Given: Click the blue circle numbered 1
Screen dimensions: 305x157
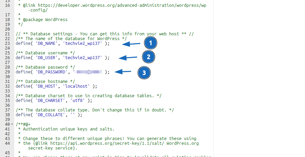Looking at the screenshot, I should click(151, 43).
